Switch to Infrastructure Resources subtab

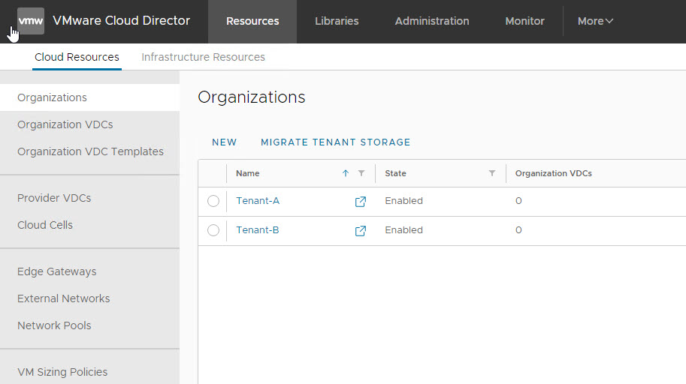click(x=203, y=57)
